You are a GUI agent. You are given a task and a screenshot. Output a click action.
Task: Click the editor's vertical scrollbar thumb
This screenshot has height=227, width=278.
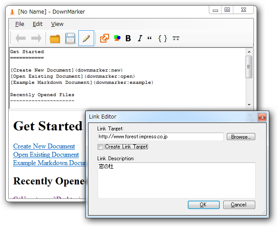pos(249,67)
